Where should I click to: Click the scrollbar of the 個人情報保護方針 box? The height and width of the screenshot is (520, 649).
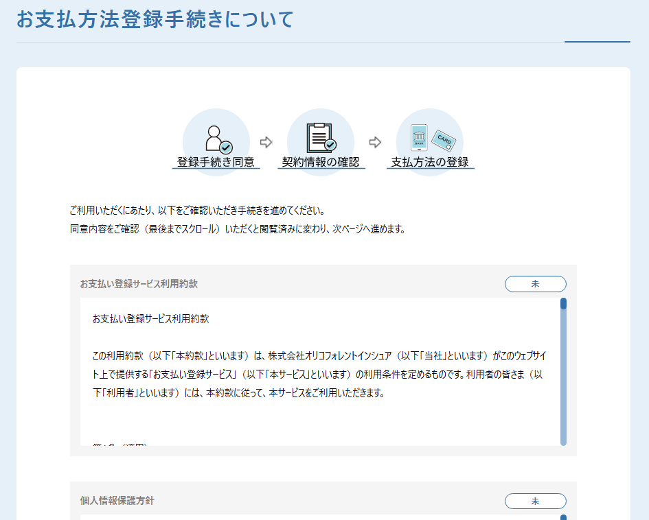click(563, 517)
